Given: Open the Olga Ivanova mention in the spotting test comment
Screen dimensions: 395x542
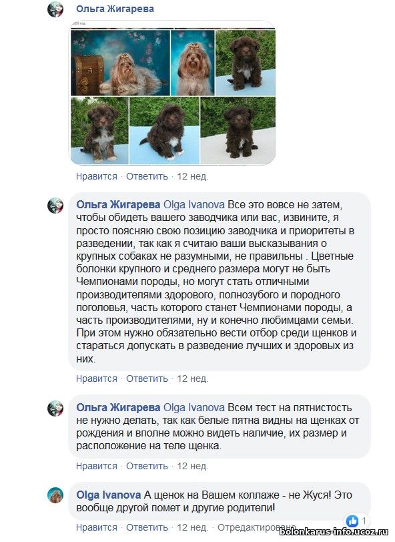Looking at the screenshot, I should pyautogui.click(x=194, y=408).
